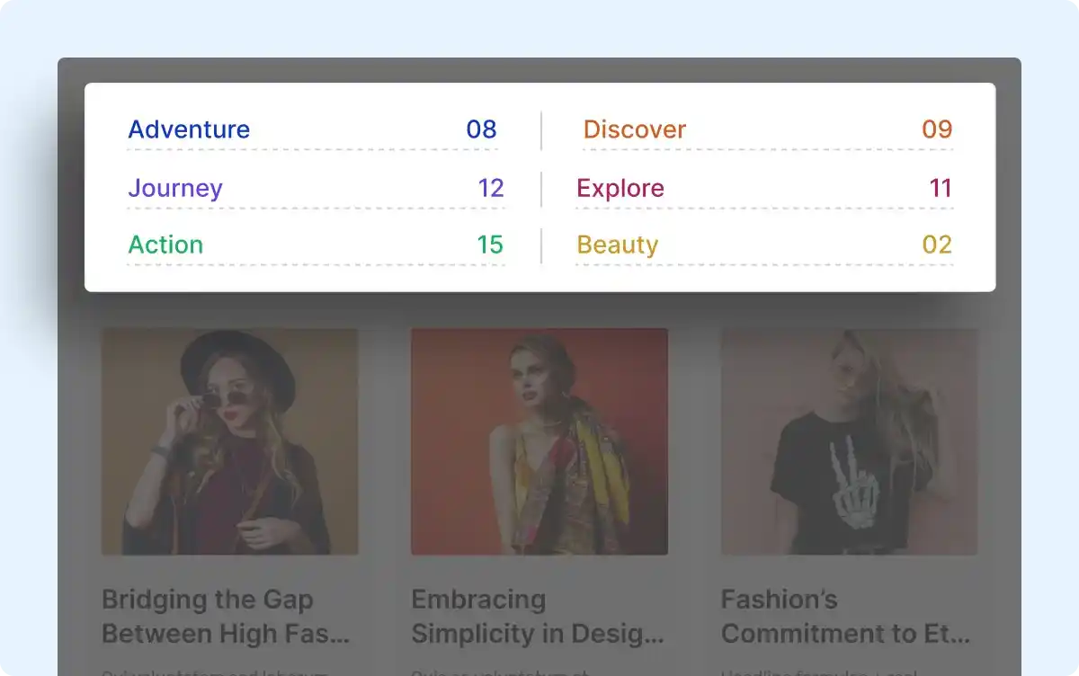Click the 15 count in Action row
1079x676 pixels.
[490, 245]
